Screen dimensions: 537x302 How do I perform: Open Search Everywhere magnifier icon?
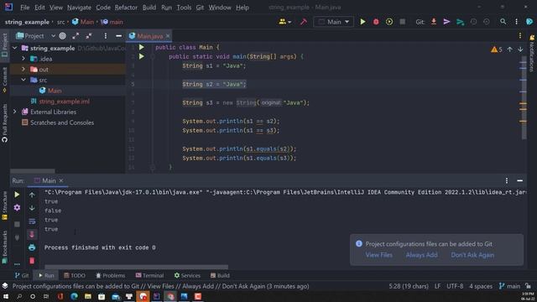(503, 22)
